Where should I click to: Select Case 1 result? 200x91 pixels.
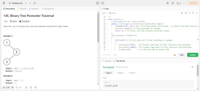(x=108, y=73)
